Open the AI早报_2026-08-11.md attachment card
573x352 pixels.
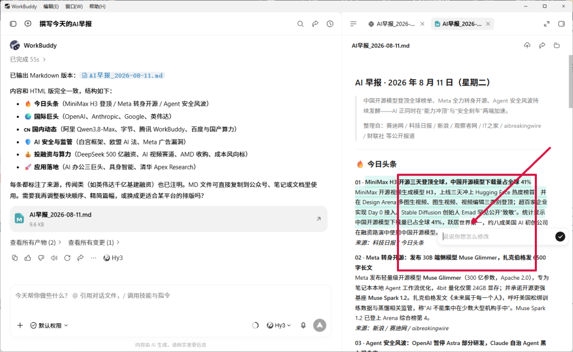tap(169, 219)
